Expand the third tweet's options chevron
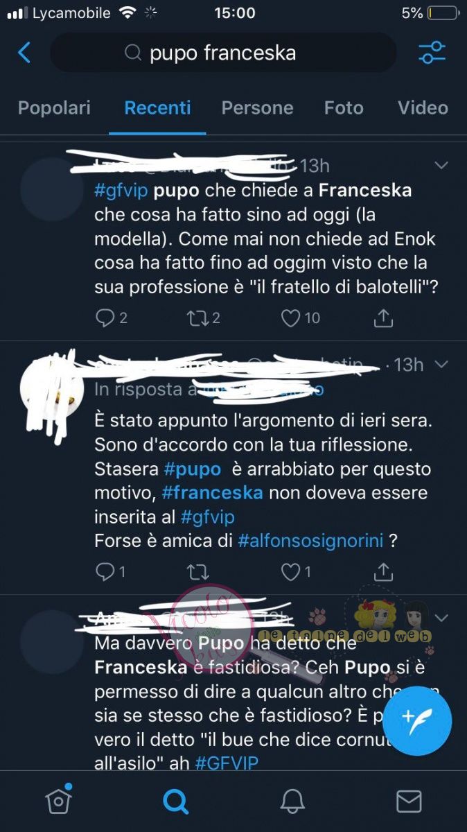The width and height of the screenshot is (467, 832). [441, 617]
